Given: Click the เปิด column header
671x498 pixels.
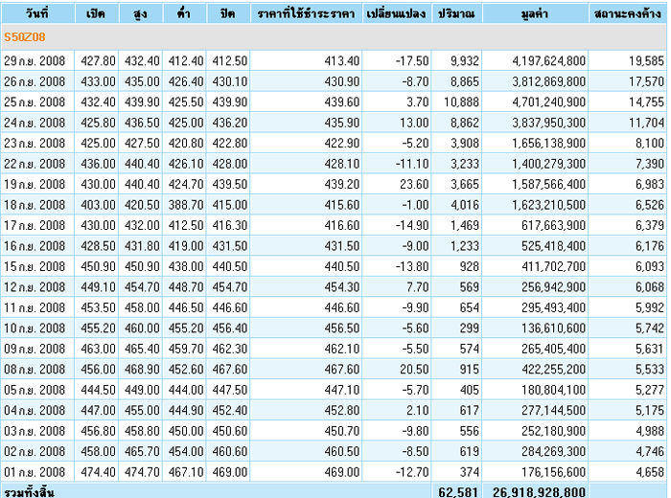Looking at the screenshot, I should click(96, 14).
